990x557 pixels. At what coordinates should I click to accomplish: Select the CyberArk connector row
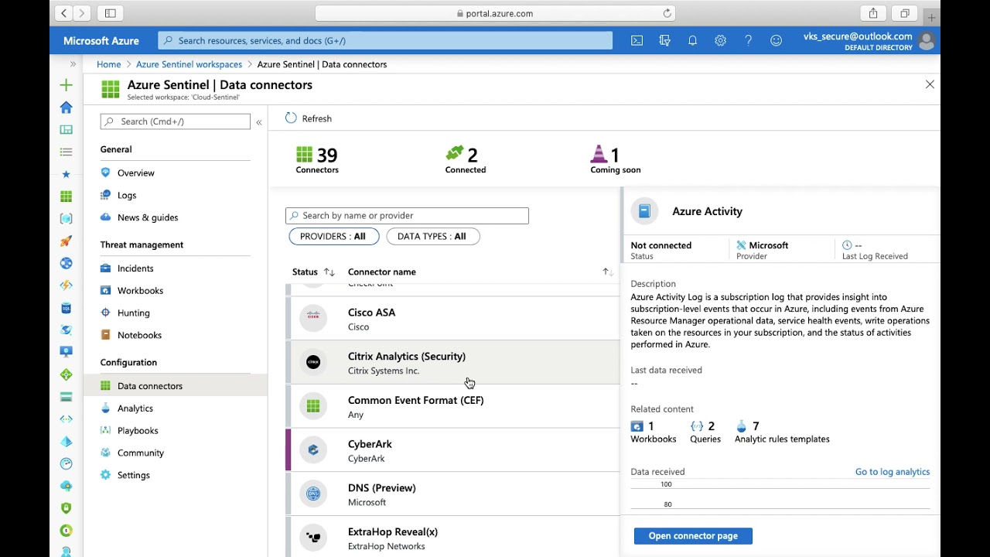[452, 451]
